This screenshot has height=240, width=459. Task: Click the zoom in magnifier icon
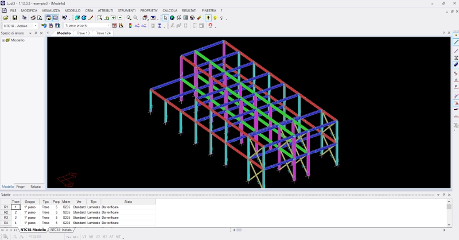(x=129, y=18)
